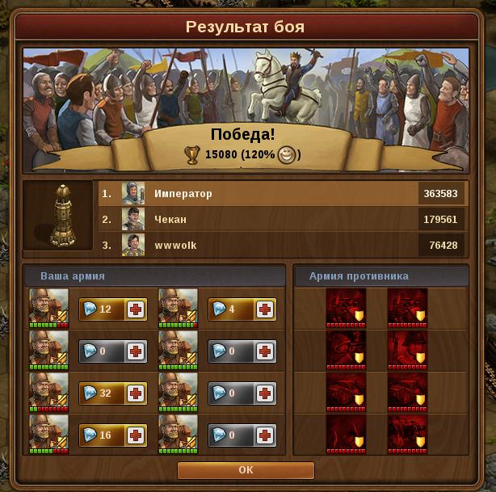
Task: Click the Армия противника panel header
Action: tap(381, 276)
